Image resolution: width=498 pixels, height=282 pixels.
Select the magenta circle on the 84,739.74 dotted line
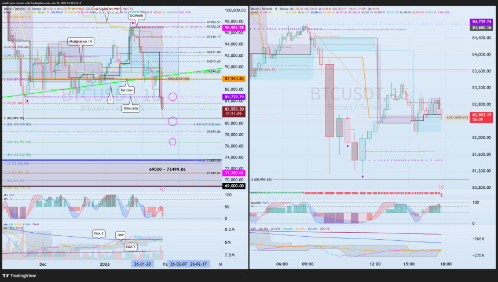tap(173, 97)
